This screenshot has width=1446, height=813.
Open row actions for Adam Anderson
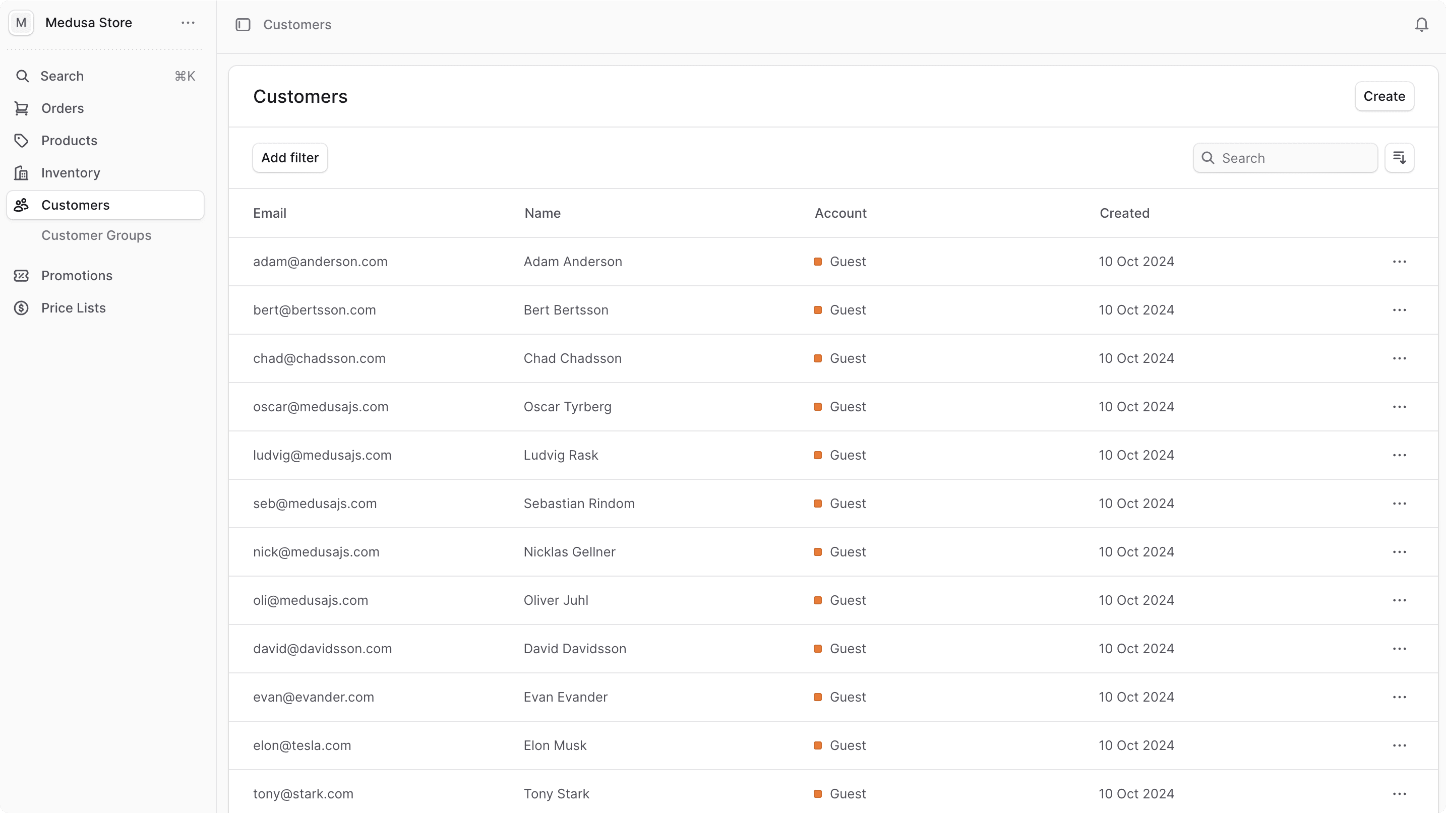click(x=1401, y=262)
